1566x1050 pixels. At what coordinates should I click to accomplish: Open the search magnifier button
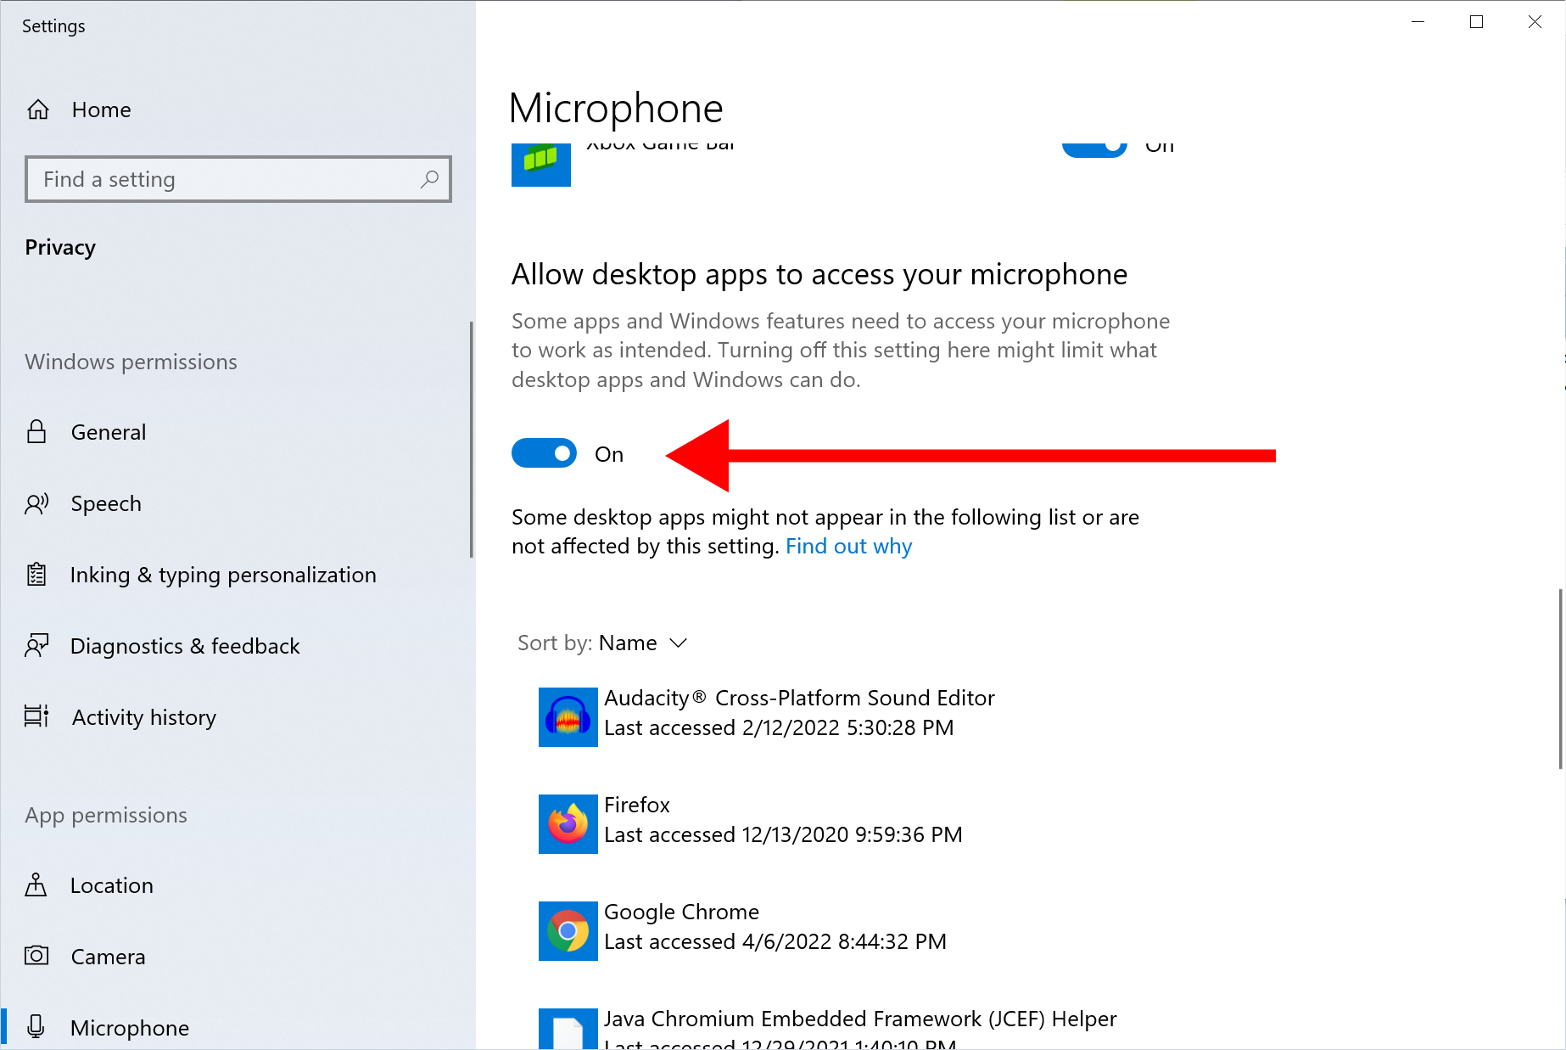coord(429,179)
